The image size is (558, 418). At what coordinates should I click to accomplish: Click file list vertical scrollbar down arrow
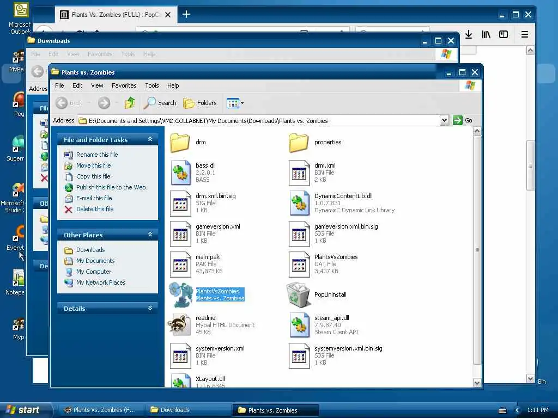coord(477,383)
